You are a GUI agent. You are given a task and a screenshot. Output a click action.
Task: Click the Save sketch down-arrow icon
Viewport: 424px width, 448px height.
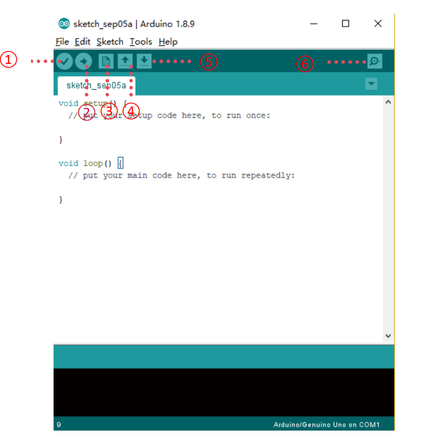click(144, 61)
